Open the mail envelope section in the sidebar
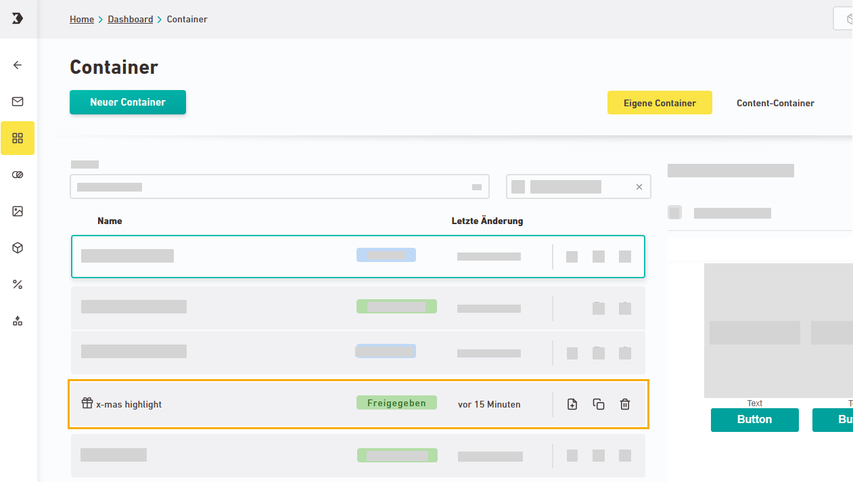The height and width of the screenshot is (482, 853). click(18, 102)
